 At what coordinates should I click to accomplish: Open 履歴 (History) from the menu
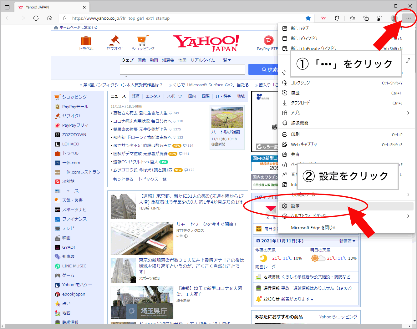tap(346, 93)
